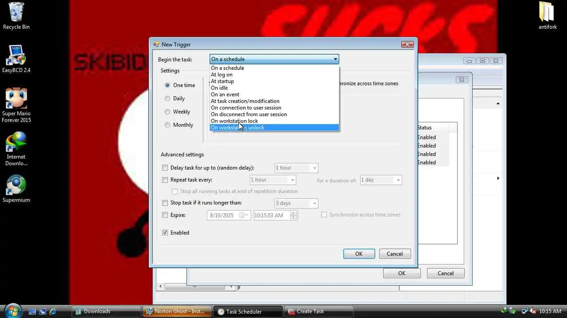
Task: Enable Repeat task every checkbox
Action: (x=165, y=180)
